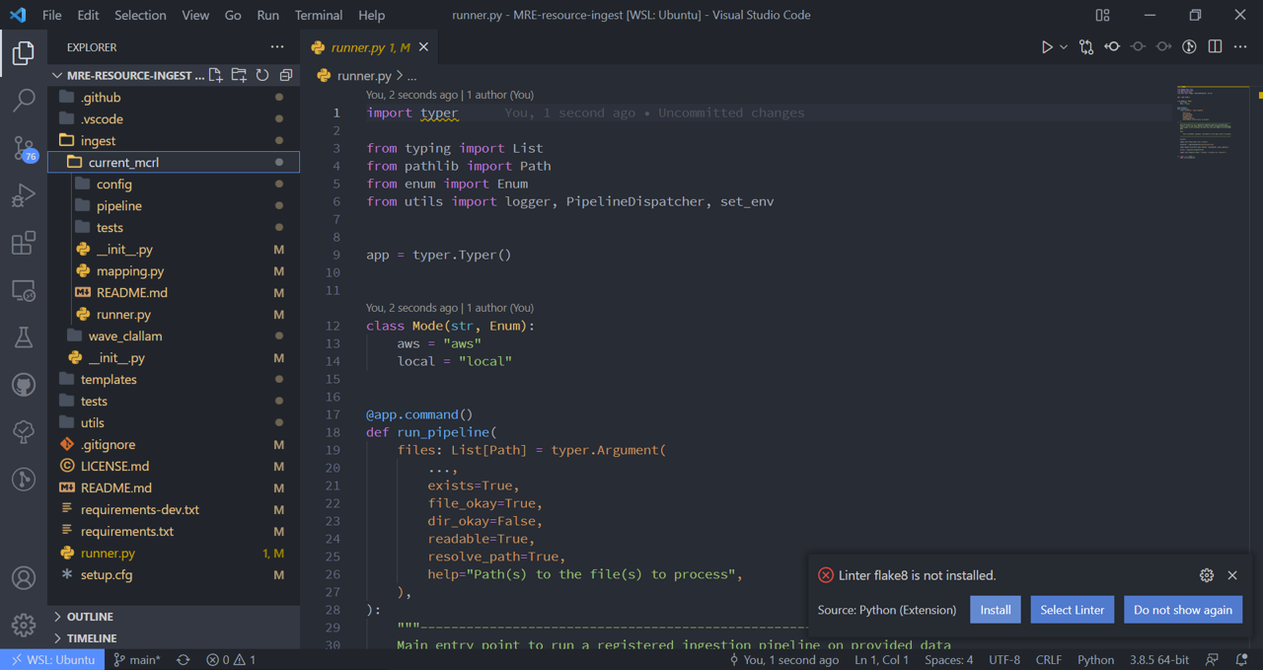Install the flake8 linter
Viewport: 1263px width, 670px height.
click(x=995, y=610)
